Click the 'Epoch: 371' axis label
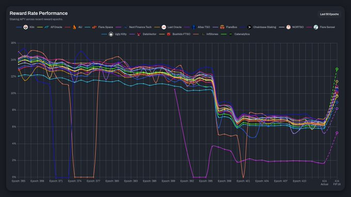 tap(56, 181)
